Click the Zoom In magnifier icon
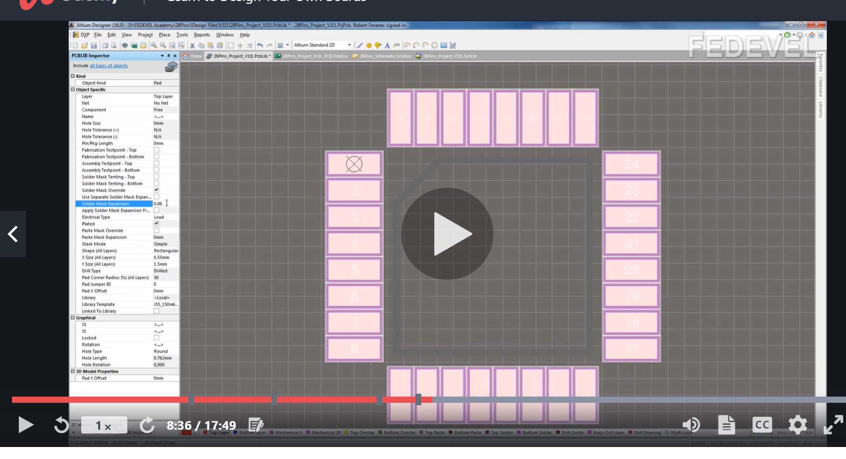Viewport: 846px width, 459px height. [x=154, y=46]
